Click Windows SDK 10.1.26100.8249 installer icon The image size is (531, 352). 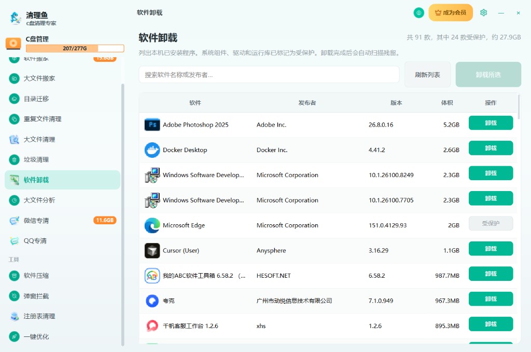[x=152, y=175]
